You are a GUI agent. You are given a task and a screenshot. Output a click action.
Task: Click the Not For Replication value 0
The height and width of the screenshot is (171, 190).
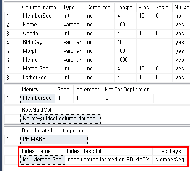(128, 98)
